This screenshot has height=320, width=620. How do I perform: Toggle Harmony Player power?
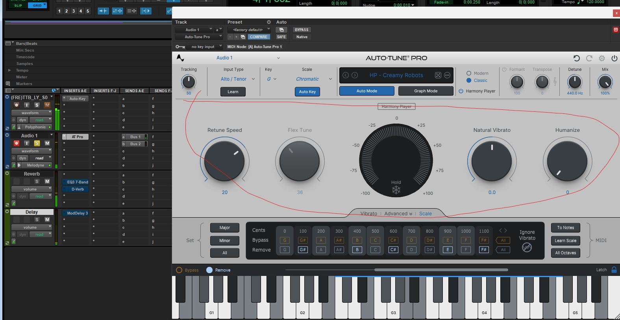coord(461,91)
